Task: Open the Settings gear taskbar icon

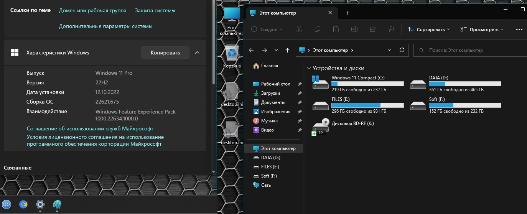Action: pyautogui.click(x=40, y=204)
